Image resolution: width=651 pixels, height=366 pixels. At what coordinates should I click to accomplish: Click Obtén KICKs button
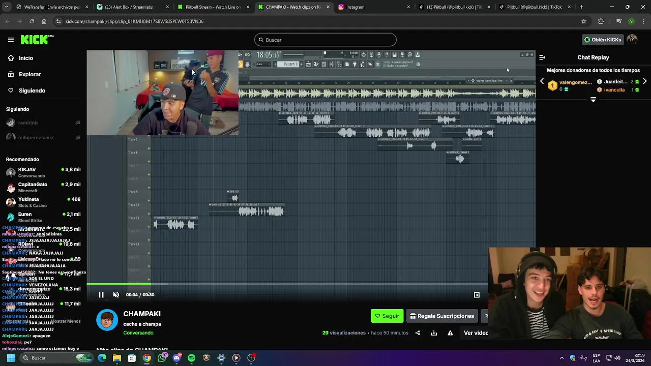click(x=603, y=40)
